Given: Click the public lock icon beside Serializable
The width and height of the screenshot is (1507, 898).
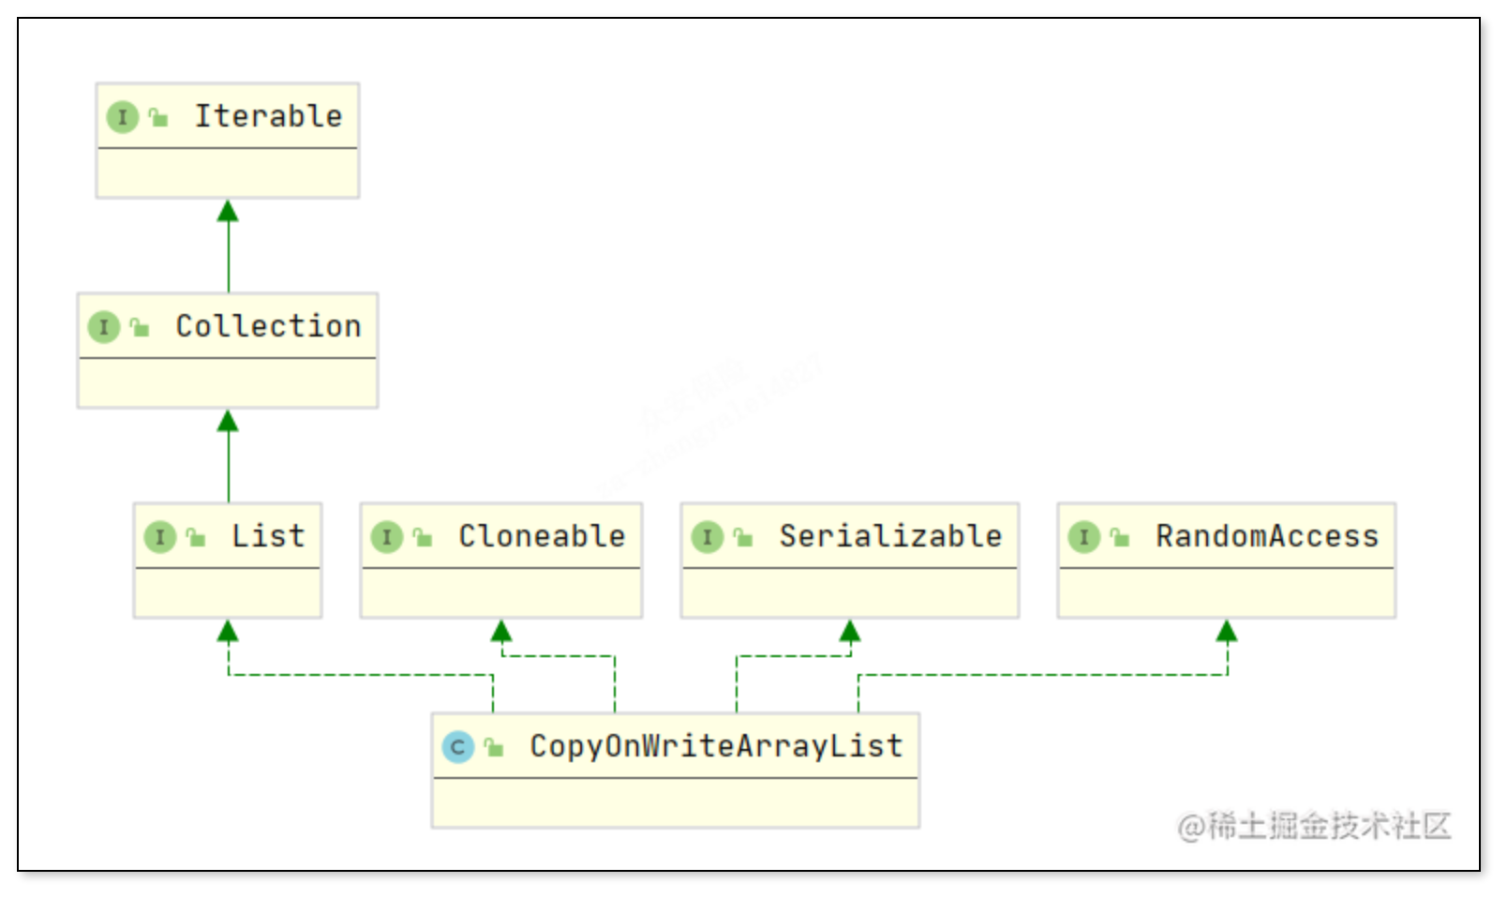Looking at the screenshot, I should click(743, 537).
